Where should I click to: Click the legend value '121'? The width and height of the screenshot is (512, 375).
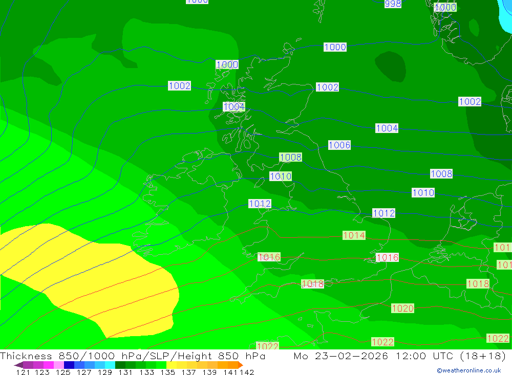pos(23,372)
